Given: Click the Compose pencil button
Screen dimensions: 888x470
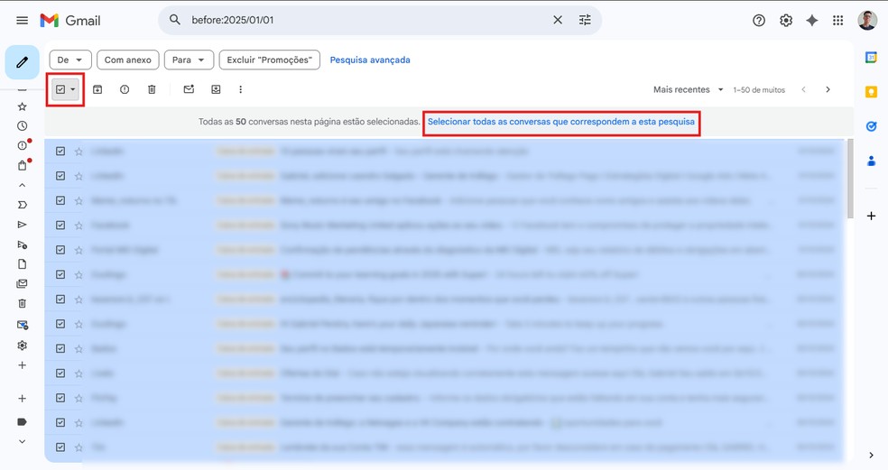Looking at the screenshot, I should 22,62.
